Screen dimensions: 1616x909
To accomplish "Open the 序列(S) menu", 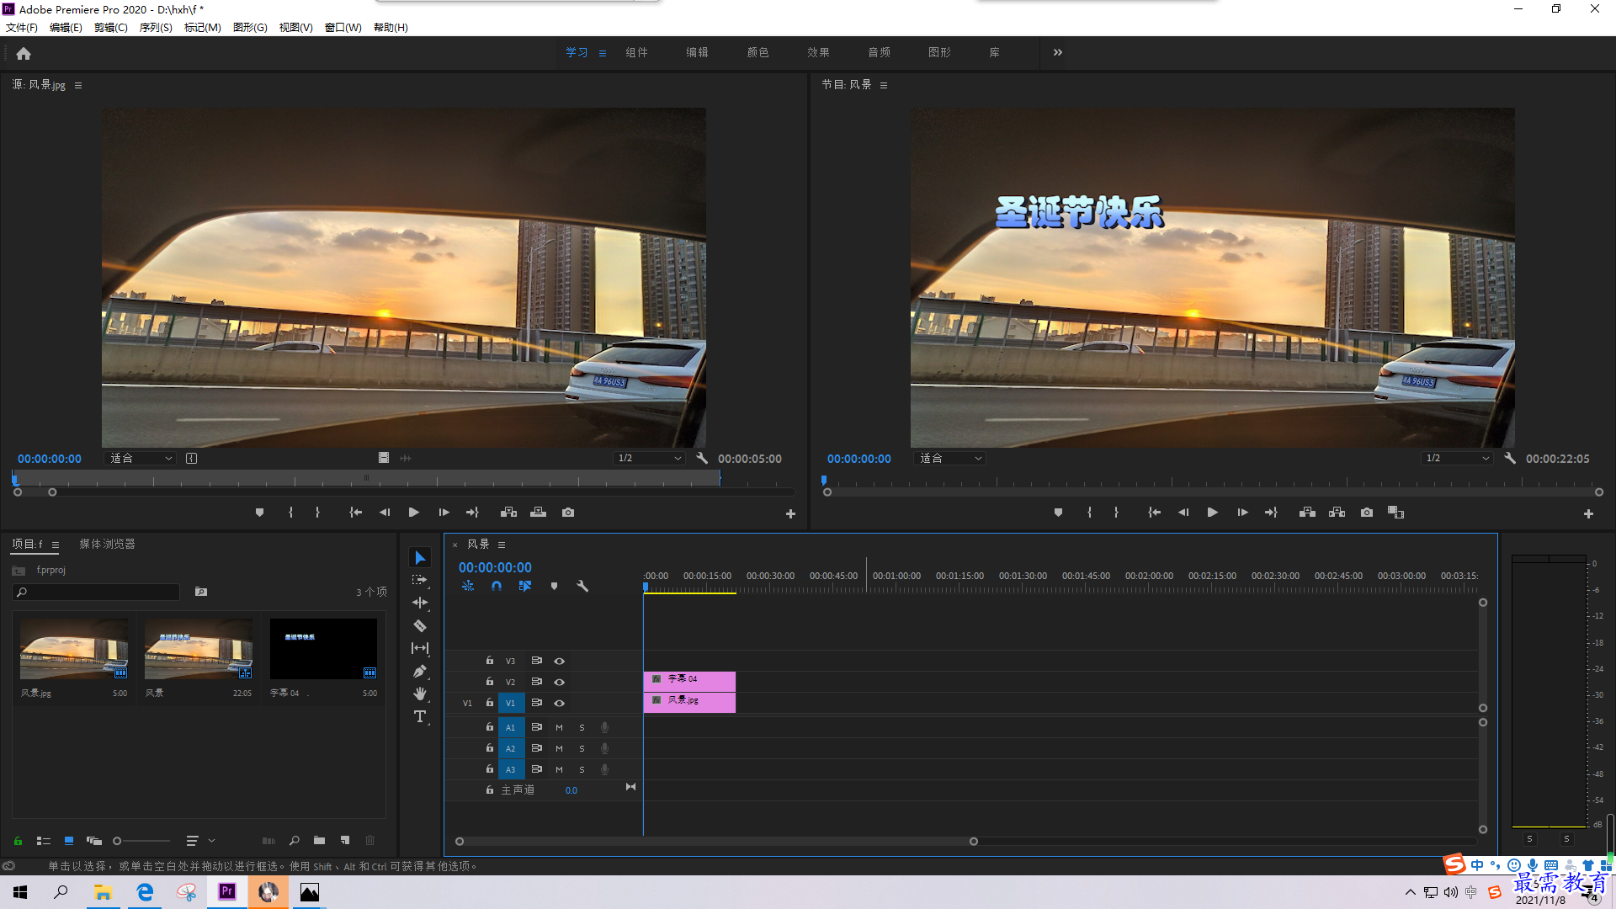I will (x=156, y=28).
